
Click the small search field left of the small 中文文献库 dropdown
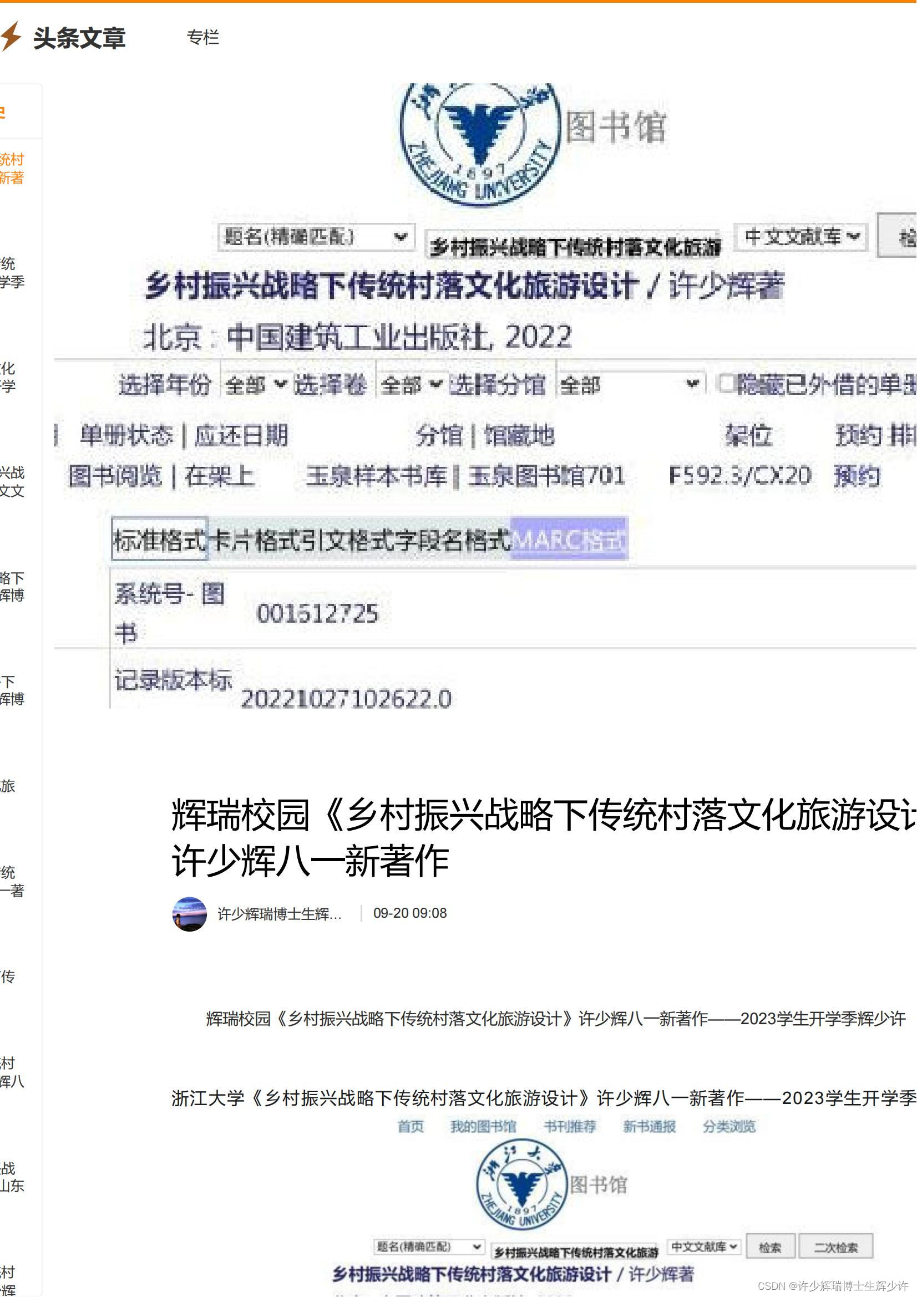tap(575, 1252)
